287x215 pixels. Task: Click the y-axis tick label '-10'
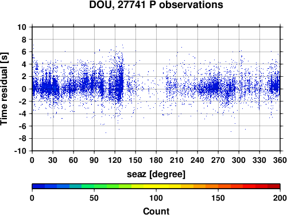tap(20, 151)
